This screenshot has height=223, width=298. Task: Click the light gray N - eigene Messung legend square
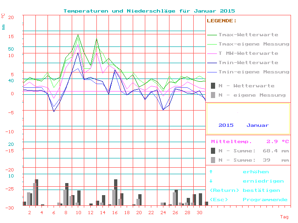pos(213,95)
